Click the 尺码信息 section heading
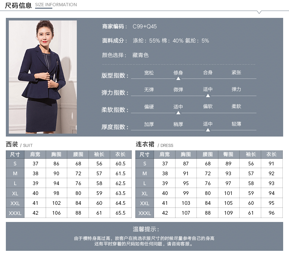Image resolution: width=289 pixels, height=253 pixels. [18, 5]
